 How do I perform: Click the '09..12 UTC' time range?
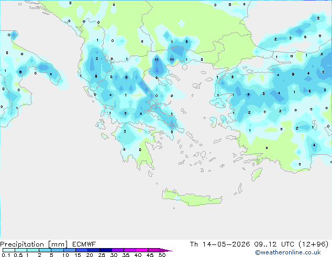click(x=274, y=244)
